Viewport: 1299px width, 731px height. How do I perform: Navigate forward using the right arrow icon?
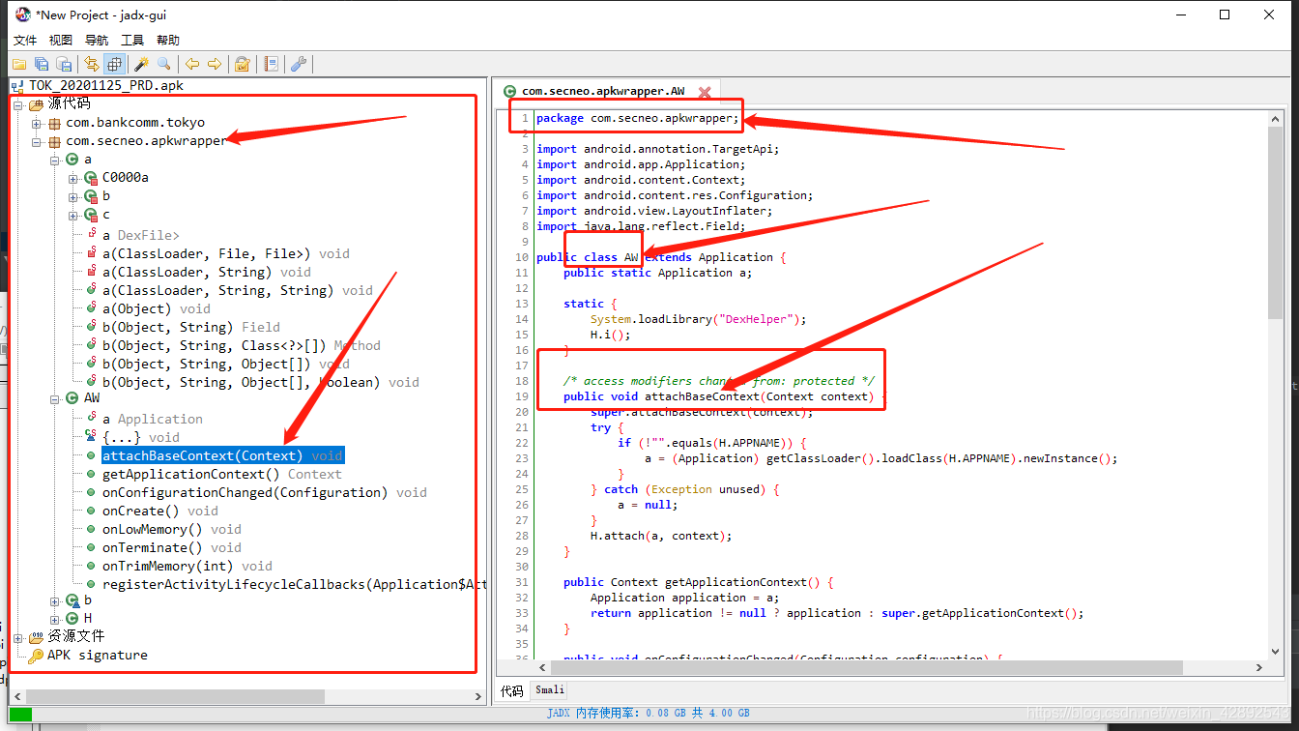pyautogui.click(x=215, y=64)
